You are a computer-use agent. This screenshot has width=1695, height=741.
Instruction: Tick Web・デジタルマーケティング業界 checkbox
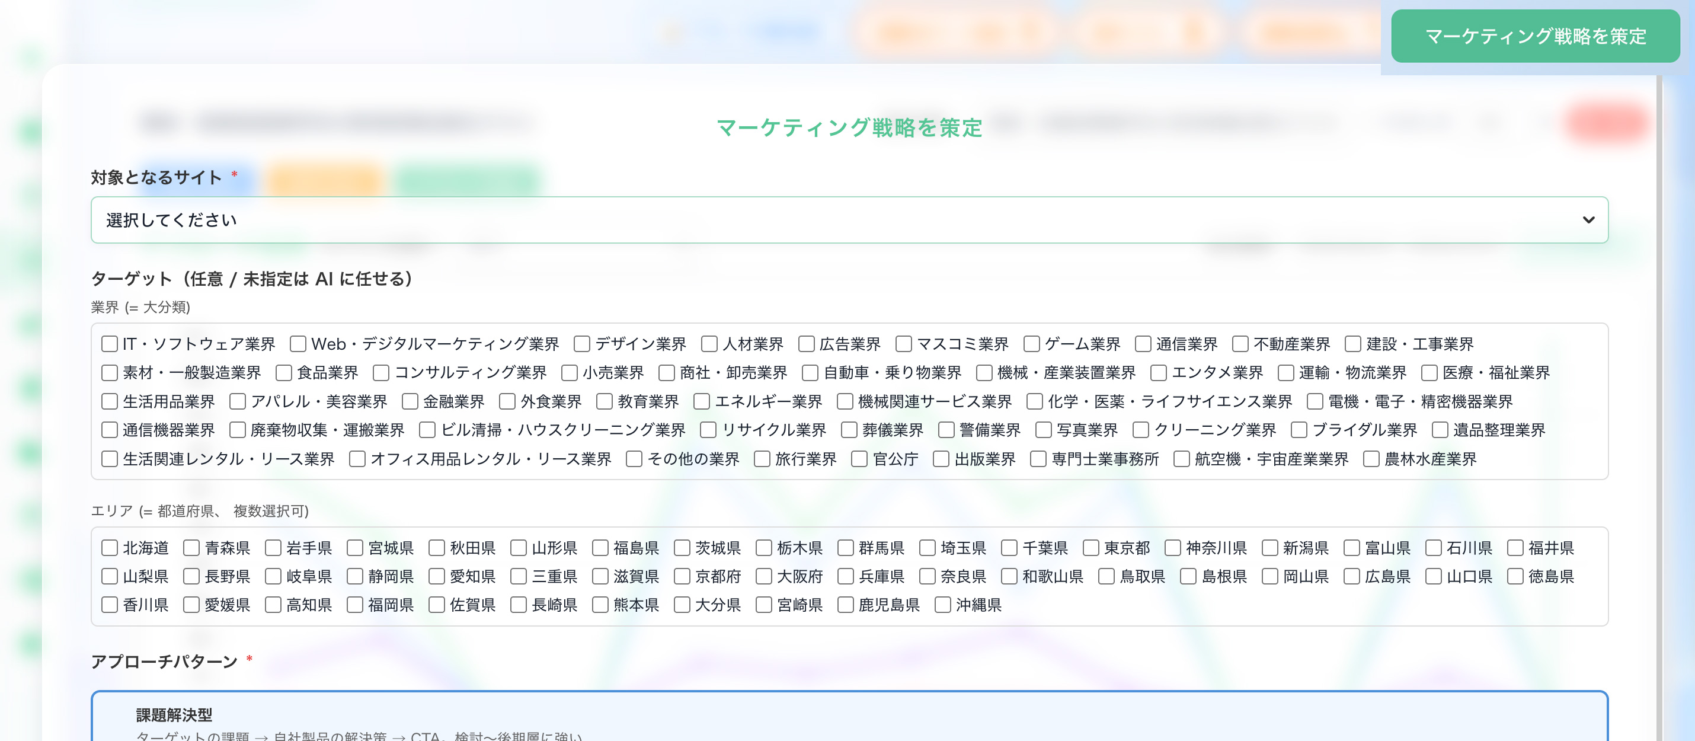pyautogui.click(x=298, y=344)
